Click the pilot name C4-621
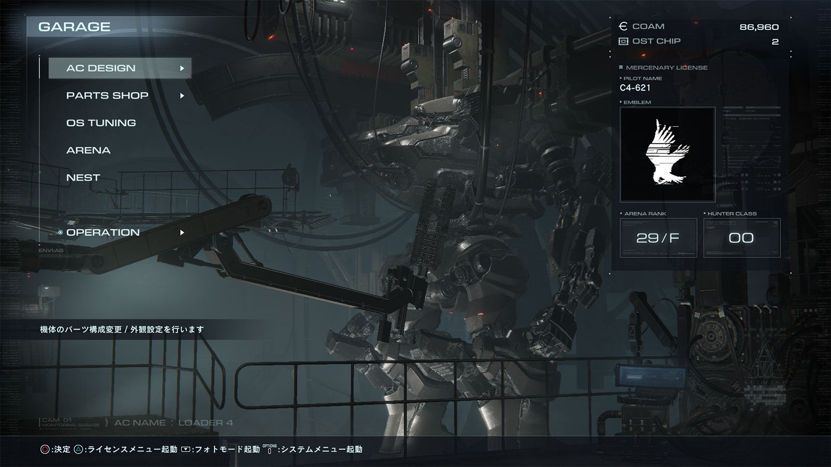 pos(635,88)
